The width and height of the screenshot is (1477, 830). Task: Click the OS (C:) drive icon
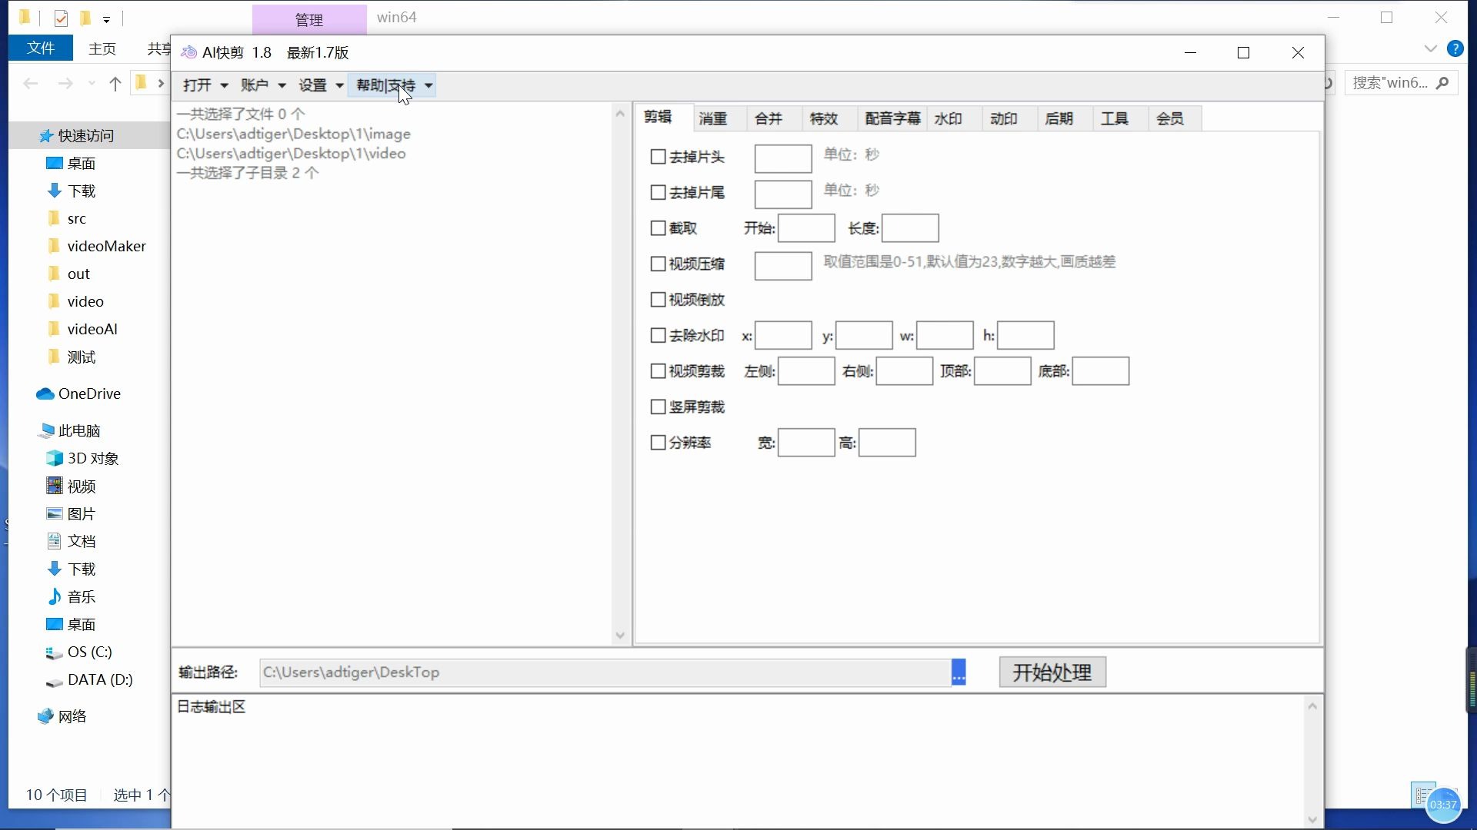[54, 652]
